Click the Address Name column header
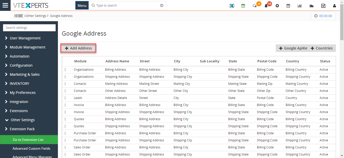Image resolution: width=344 pixels, height=158 pixels. pyautogui.click(x=117, y=61)
